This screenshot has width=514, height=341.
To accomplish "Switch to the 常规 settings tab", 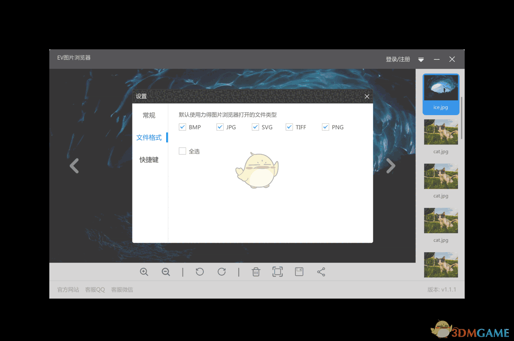I will click(149, 116).
